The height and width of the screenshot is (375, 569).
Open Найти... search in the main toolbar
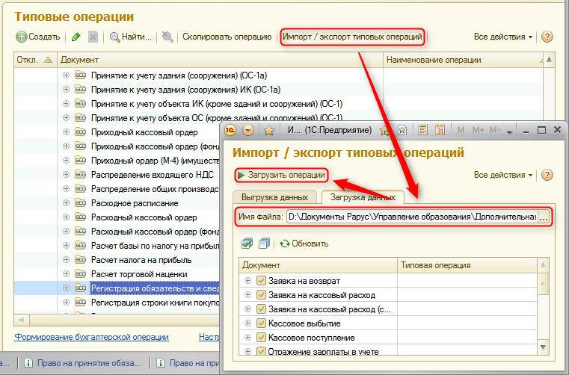click(131, 37)
